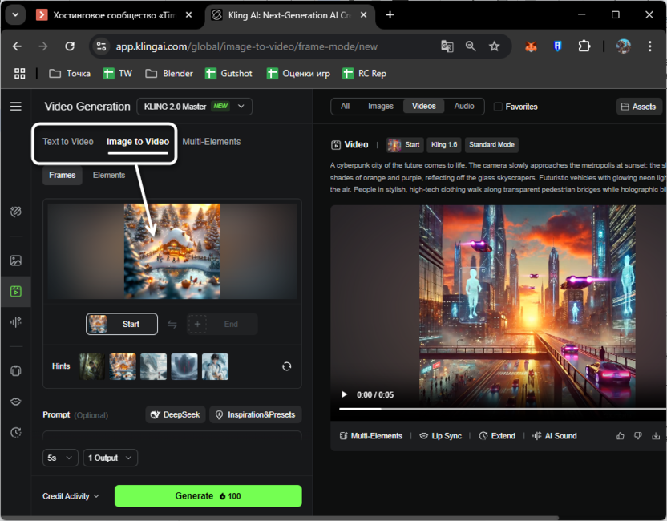Open the virtual try-on sidebar icon

[x=16, y=371]
